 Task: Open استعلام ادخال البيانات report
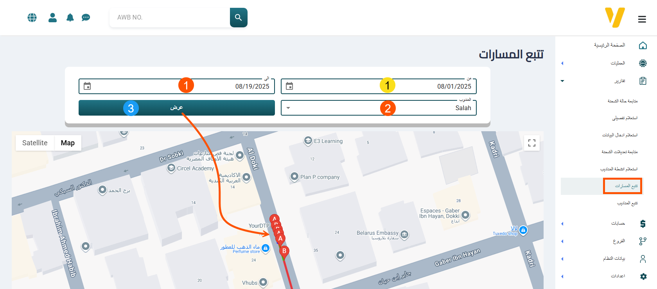pyautogui.click(x=620, y=135)
